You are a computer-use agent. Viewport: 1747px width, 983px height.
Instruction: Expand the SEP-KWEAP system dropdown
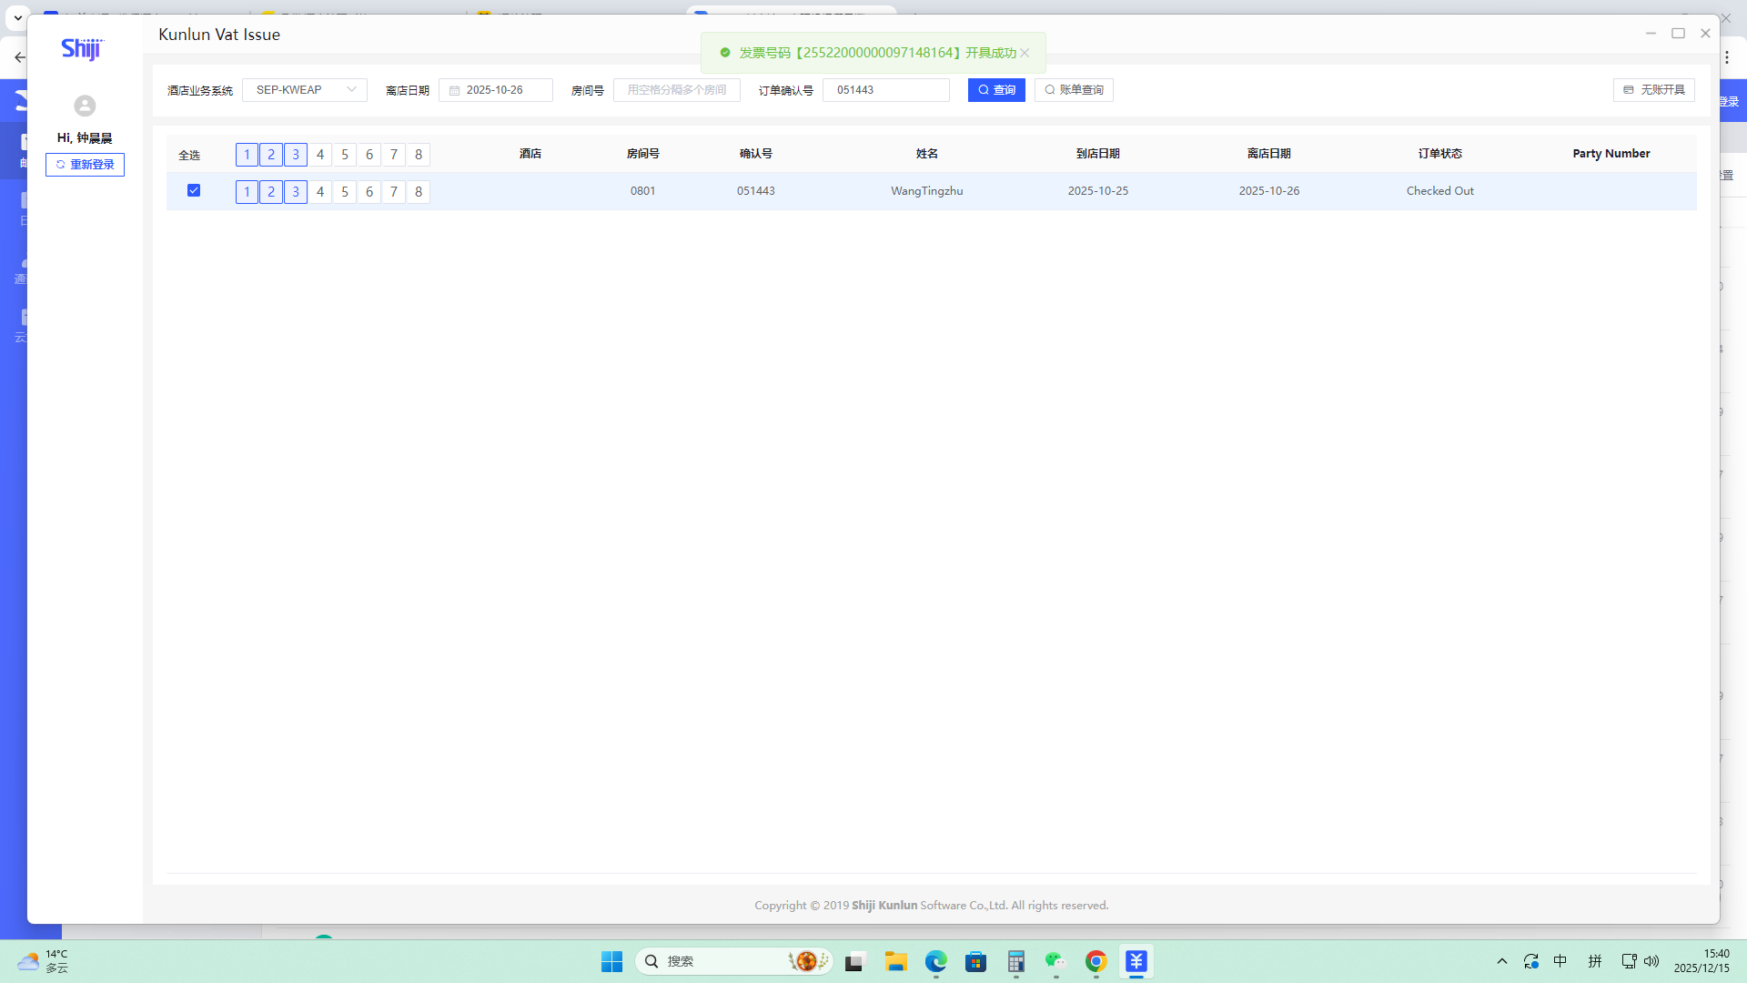click(x=304, y=90)
